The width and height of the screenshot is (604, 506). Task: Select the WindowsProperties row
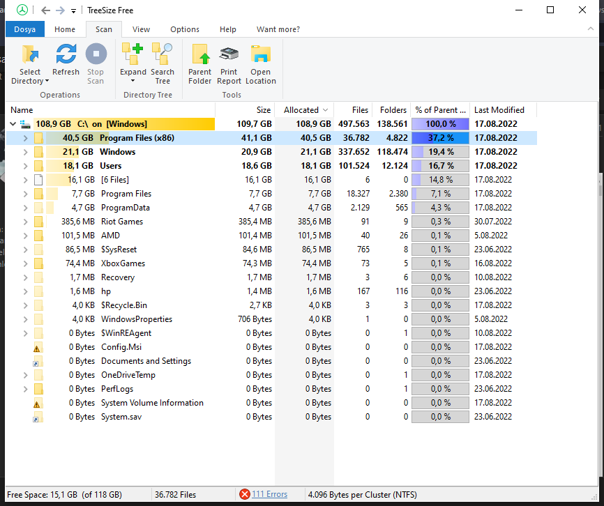[x=271, y=319]
